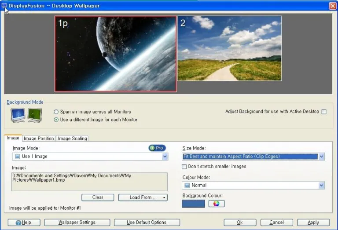Switch to the Image Position tab
The height and width of the screenshot is (230, 338).
[x=39, y=139]
